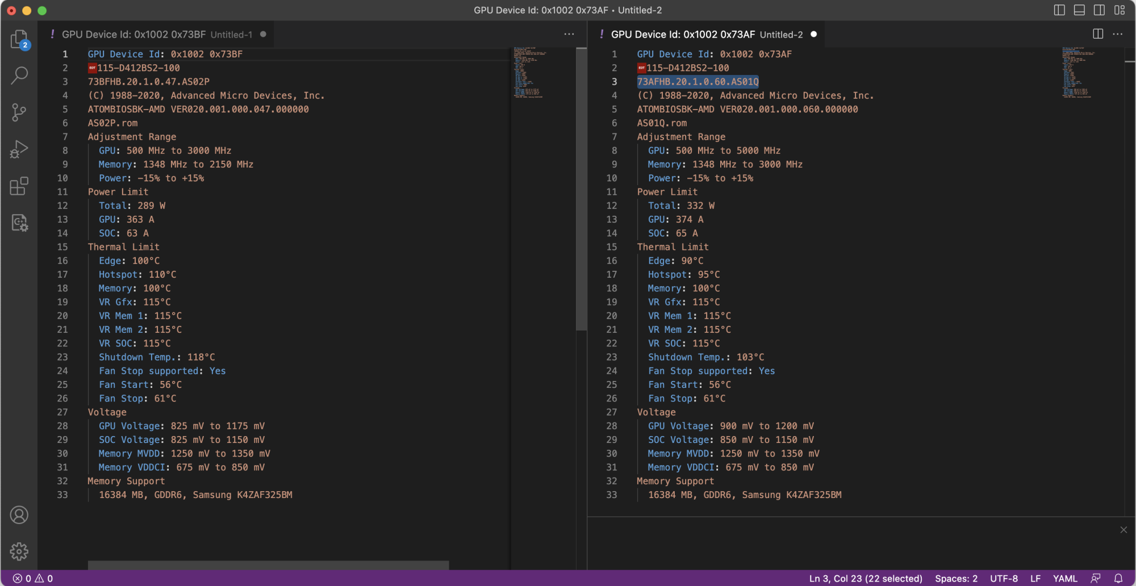Open the YAML language mode selector
Screen dimensions: 1136x586
[x=1065, y=578]
